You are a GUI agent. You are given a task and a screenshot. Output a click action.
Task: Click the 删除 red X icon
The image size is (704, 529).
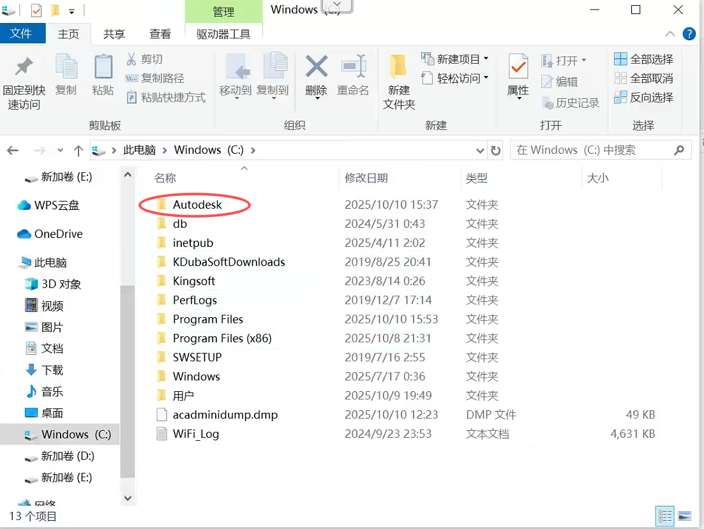316,66
